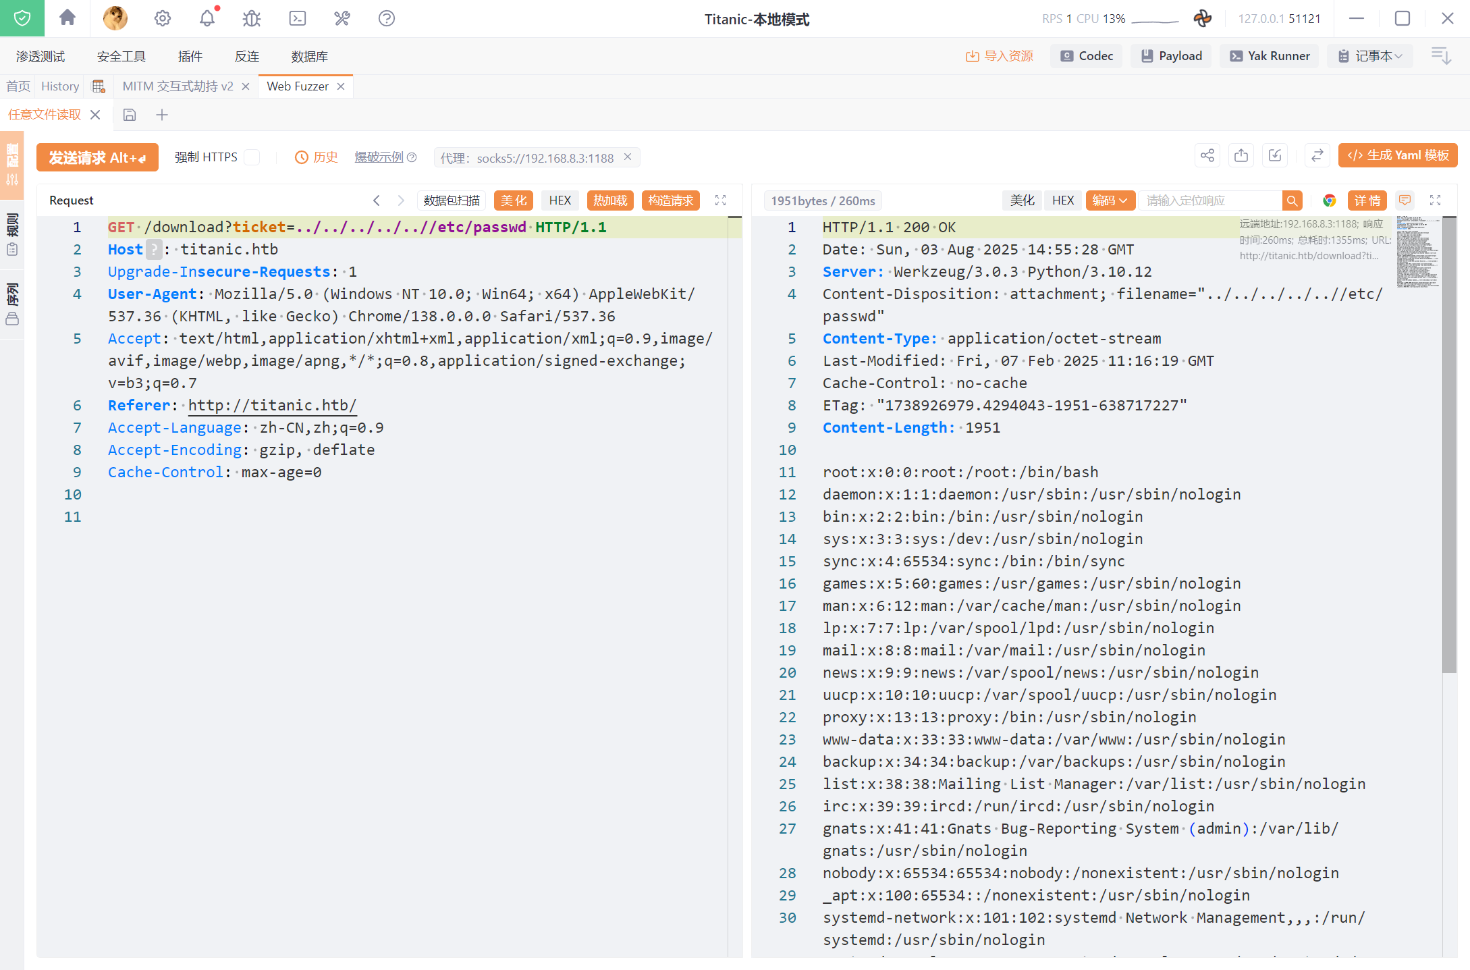Toggle 美化 beautify in response panel
The width and height of the screenshot is (1470, 970).
point(1022,200)
